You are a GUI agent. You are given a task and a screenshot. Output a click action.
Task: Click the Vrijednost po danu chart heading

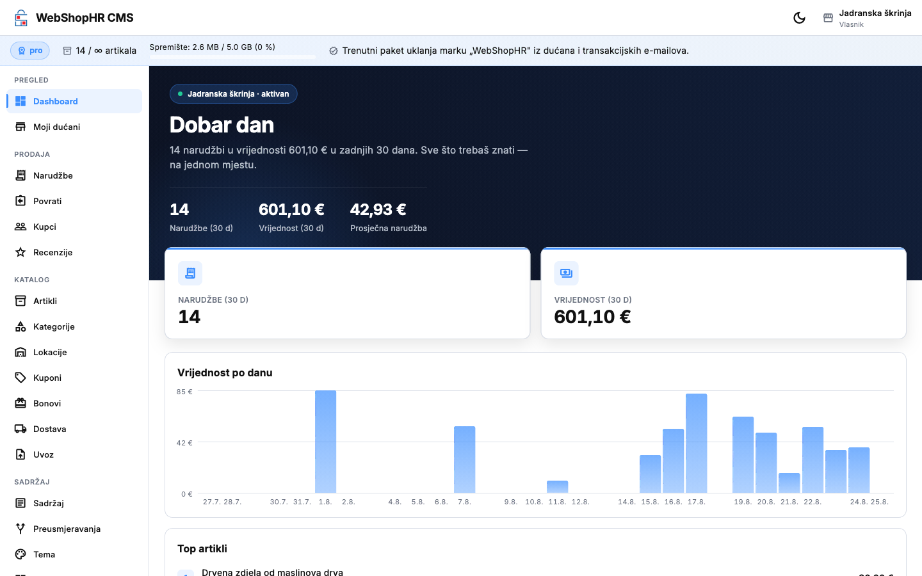pos(225,372)
